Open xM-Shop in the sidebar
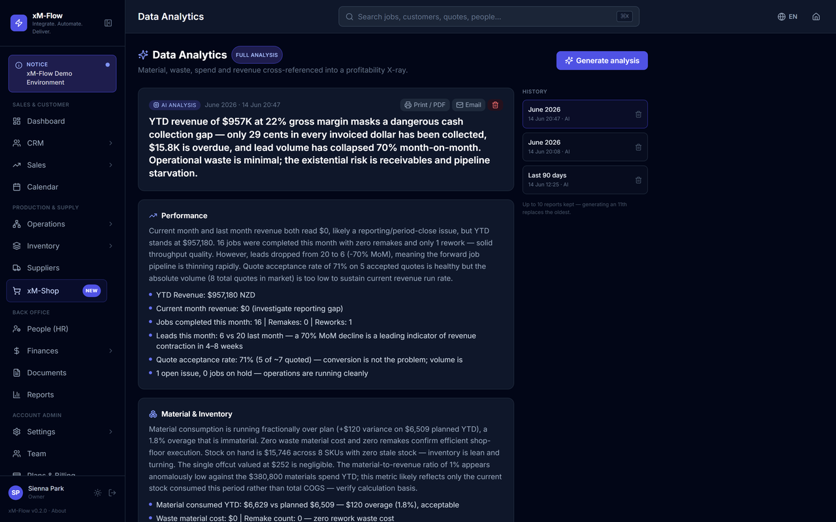 57,291
